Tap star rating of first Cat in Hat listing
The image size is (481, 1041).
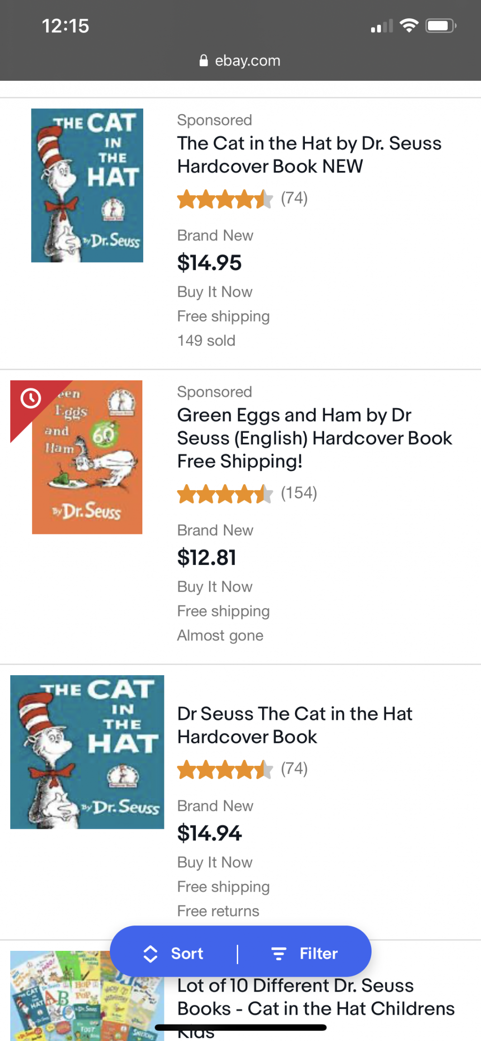(225, 199)
